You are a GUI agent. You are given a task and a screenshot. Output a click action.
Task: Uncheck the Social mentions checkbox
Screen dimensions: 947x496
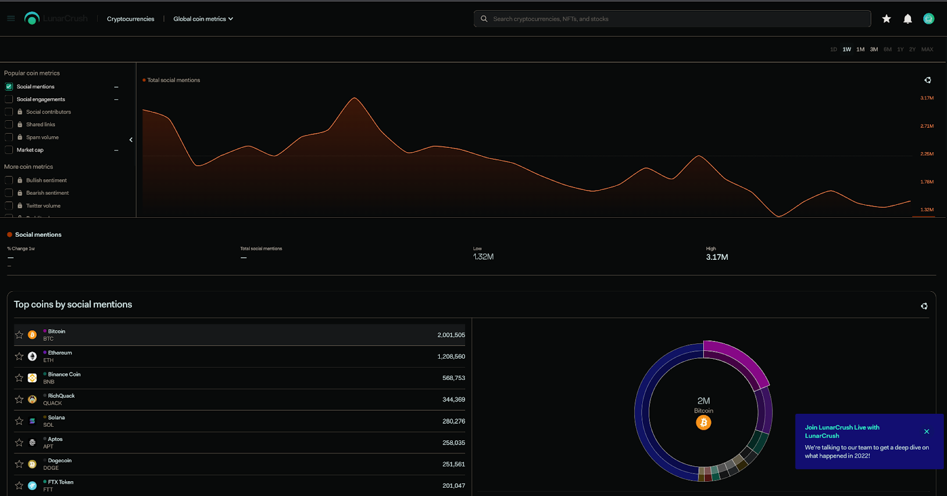[x=9, y=86]
